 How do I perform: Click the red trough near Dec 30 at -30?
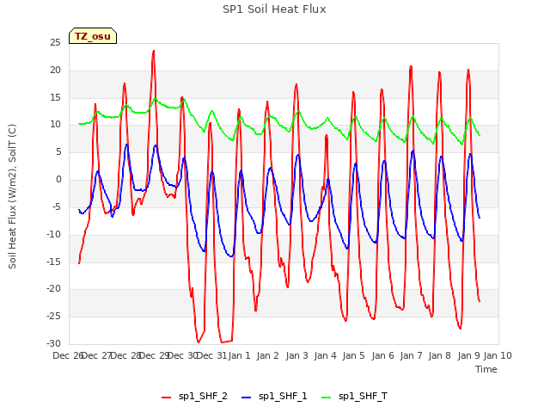(x=199, y=342)
